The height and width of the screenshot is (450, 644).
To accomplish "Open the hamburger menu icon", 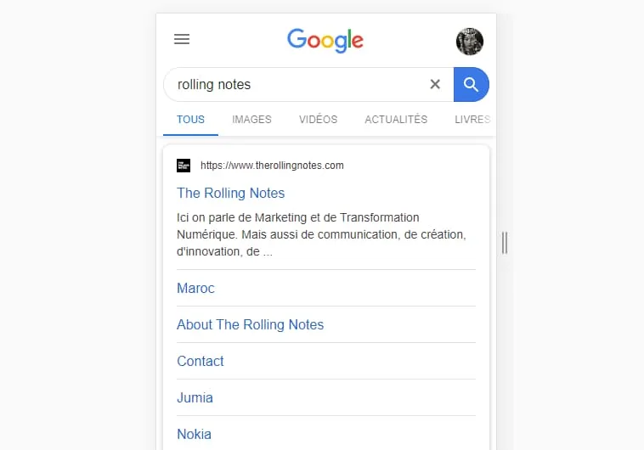I will pyautogui.click(x=182, y=39).
